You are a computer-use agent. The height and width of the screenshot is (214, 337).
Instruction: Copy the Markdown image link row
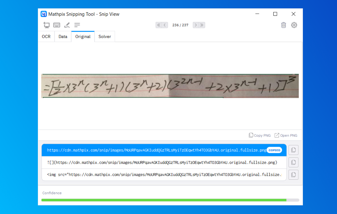click(293, 162)
